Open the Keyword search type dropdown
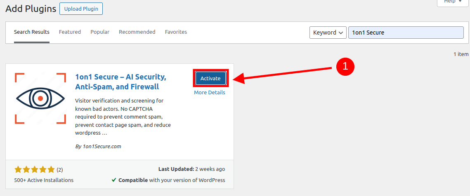 point(328,33)
